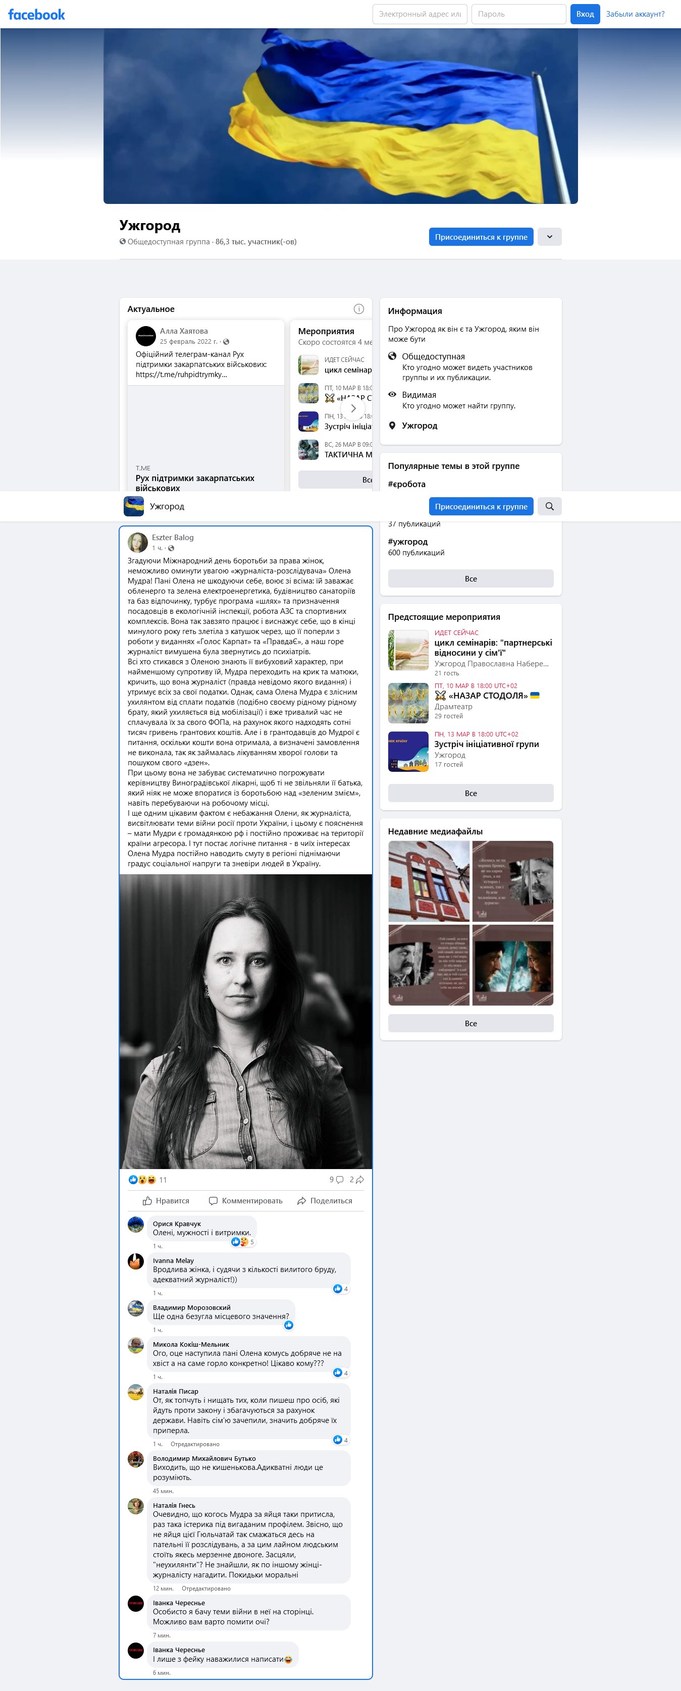Click the info icon beside Актуальное
This screenshot has height=1691, width=681.
point(358,309)
